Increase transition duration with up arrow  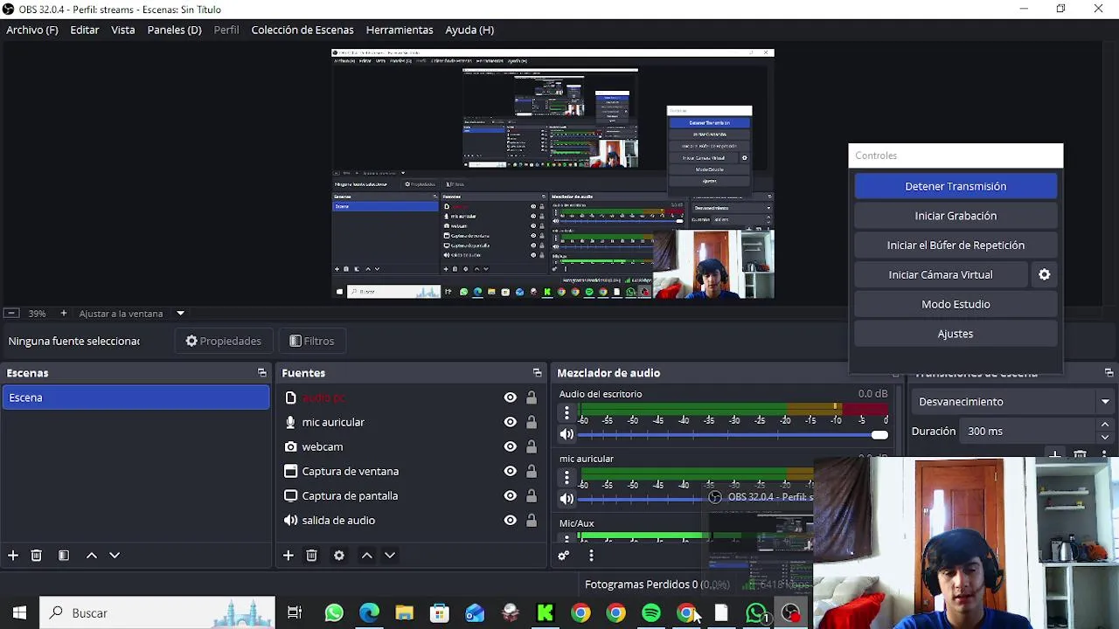coord(1105,425)
